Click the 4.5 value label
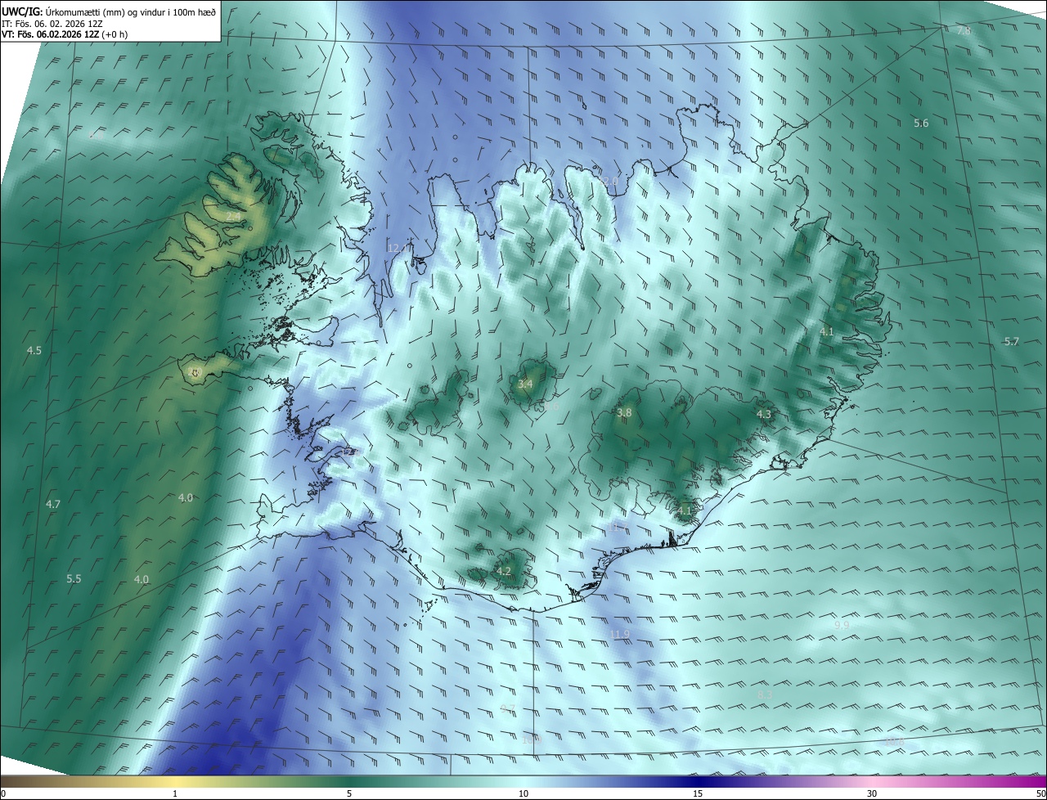Image resolution: width=1047 pixels, height=800 pixels. point(34,350)
